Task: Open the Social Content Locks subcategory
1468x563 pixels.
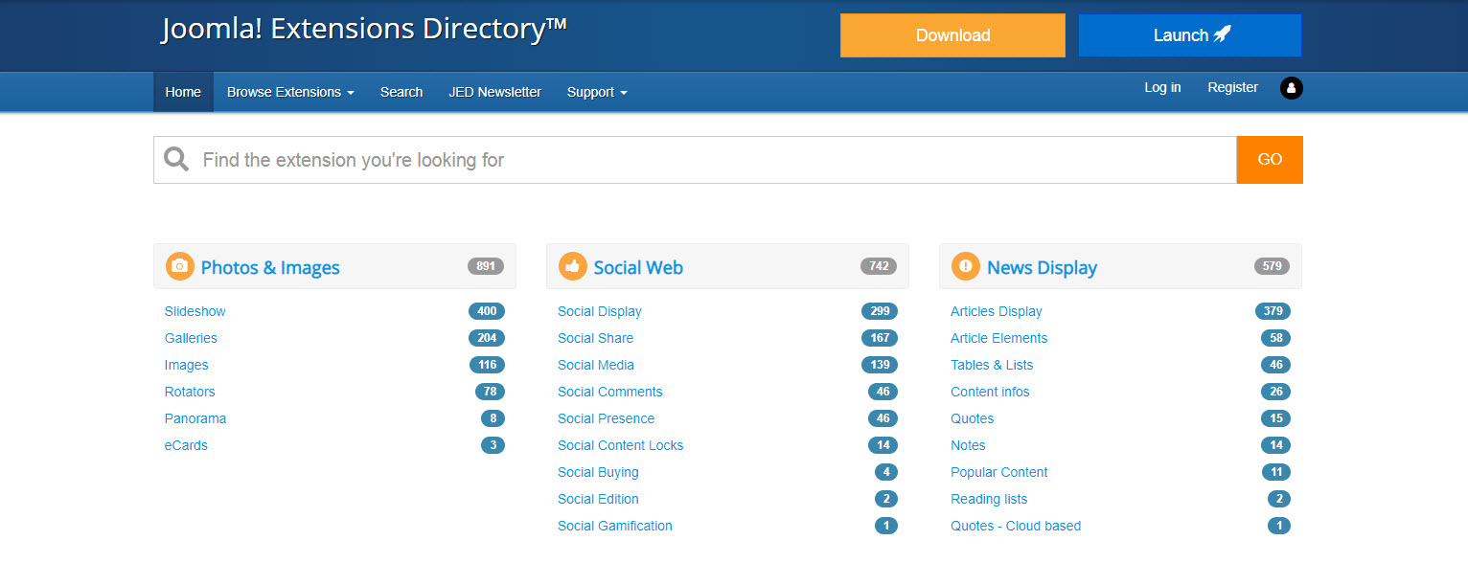Action: 620,445
